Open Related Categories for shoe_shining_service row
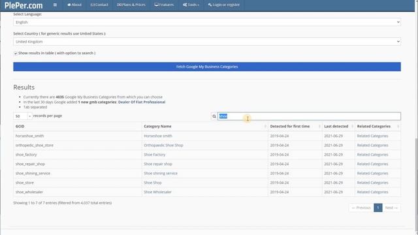This screenshot has height=235, width=418. 372,173
